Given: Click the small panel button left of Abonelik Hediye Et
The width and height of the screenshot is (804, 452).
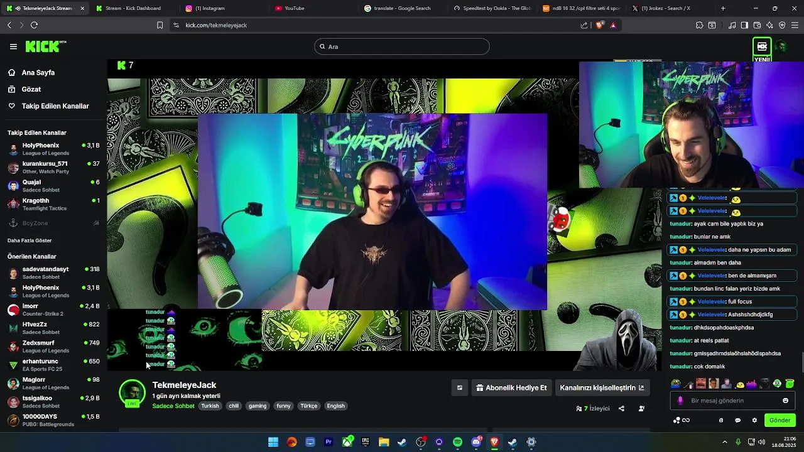Looking at the screenshot, I should 459,388.
